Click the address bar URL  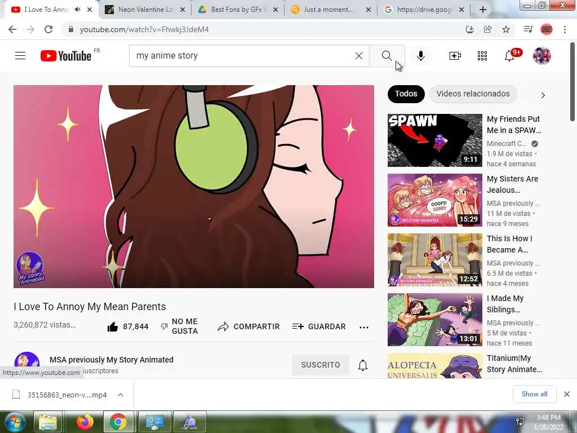click(144, 29)
